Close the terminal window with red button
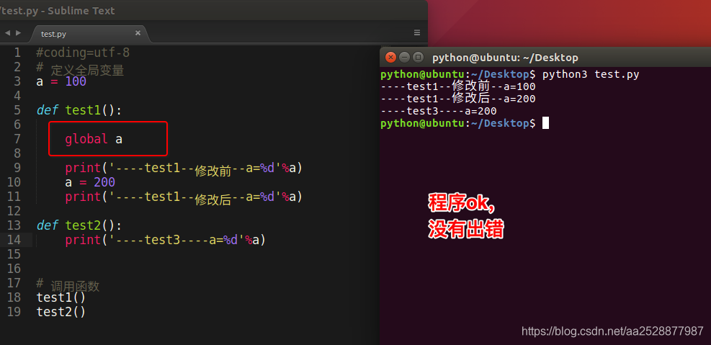Screen dimensions: 711x345 pos(390,58)
